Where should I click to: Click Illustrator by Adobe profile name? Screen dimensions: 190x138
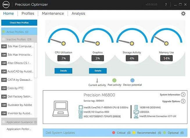tap(20, 105)
